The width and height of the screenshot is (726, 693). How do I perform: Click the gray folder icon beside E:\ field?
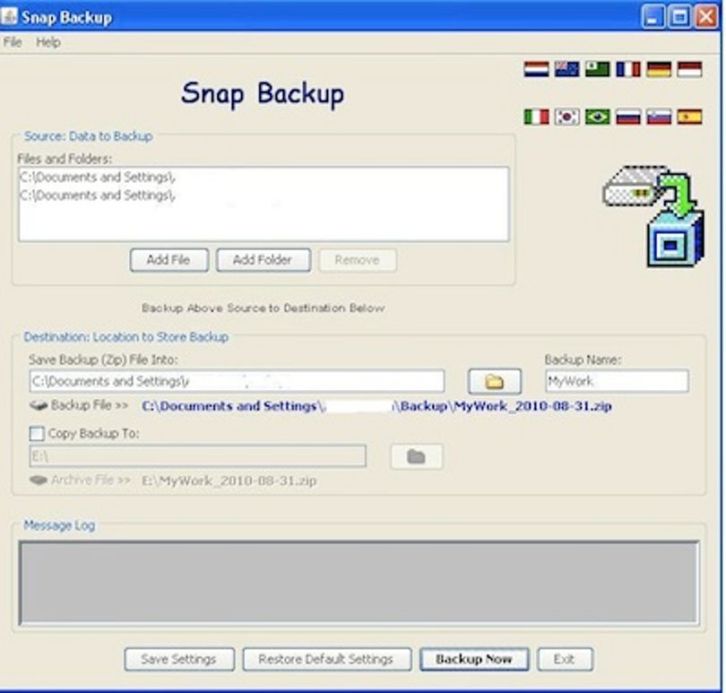[x=416, y=456]
